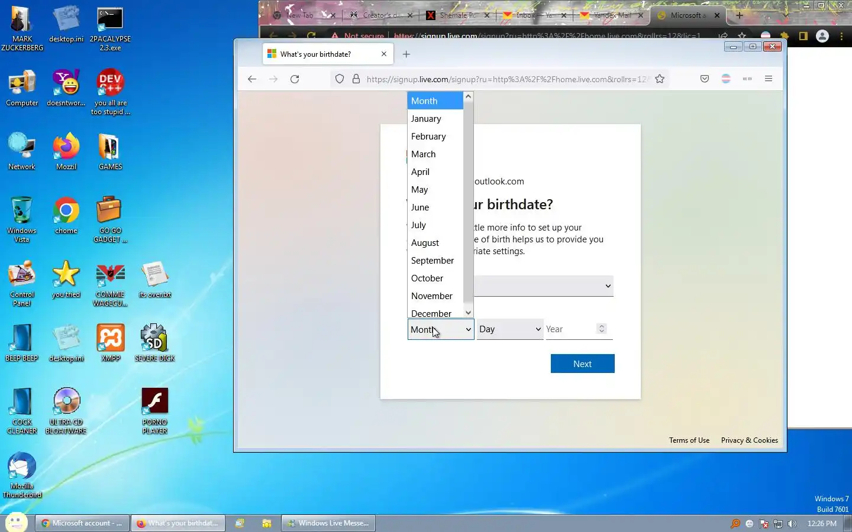Select January from the month list
The height and width of the screenshot is (532, 852).
coord(435,119)
